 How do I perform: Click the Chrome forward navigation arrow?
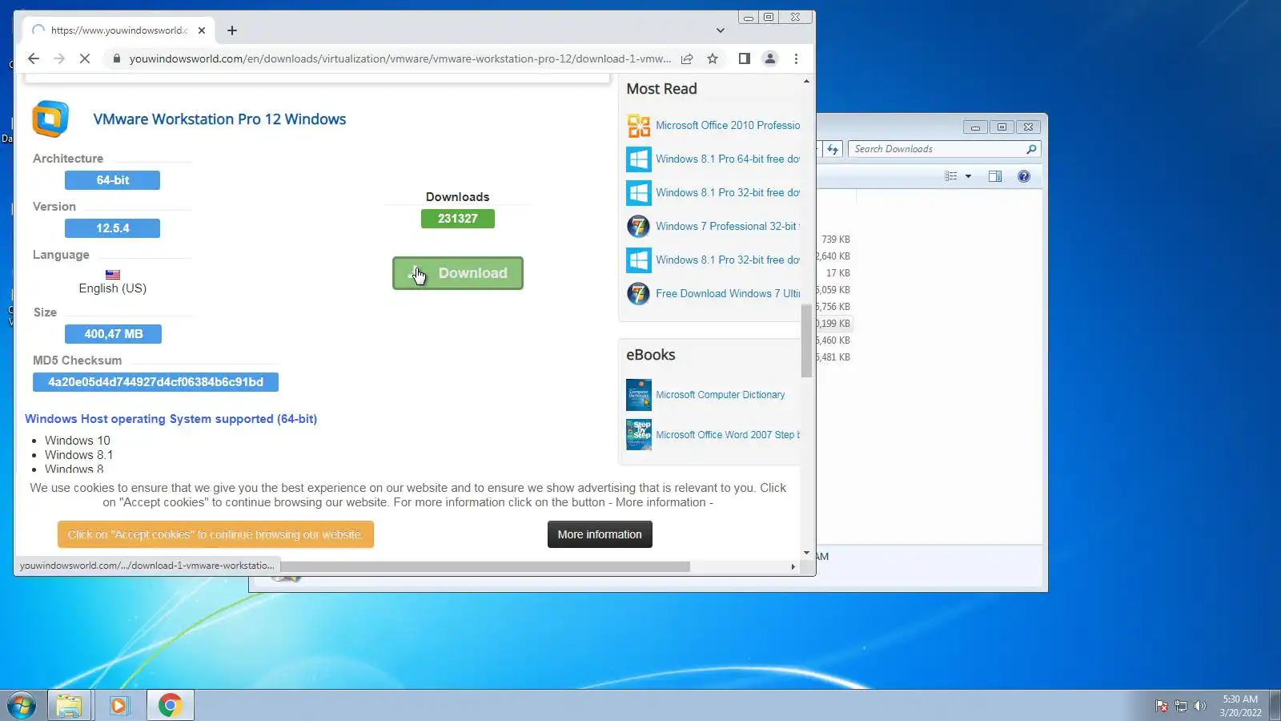click(x=59, y=58)
